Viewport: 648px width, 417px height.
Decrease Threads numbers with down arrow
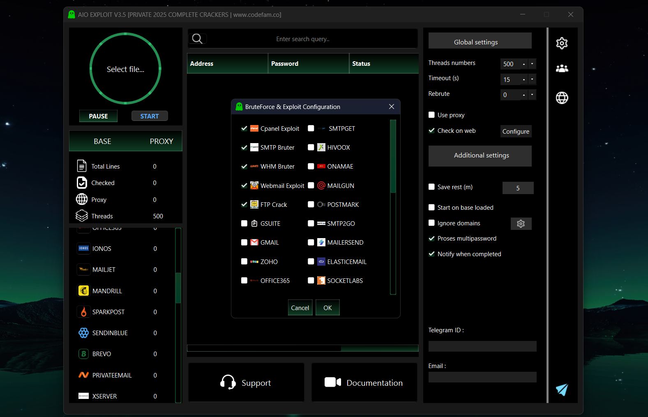(532, 64)
